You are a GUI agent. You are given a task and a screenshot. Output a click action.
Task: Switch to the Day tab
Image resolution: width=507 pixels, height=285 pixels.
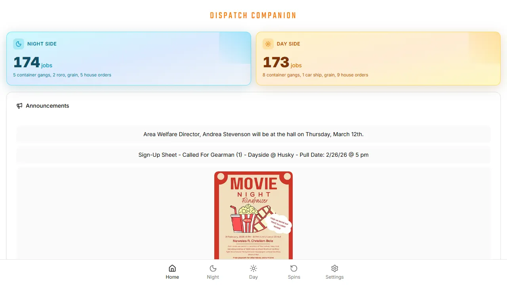coord(253,272)
